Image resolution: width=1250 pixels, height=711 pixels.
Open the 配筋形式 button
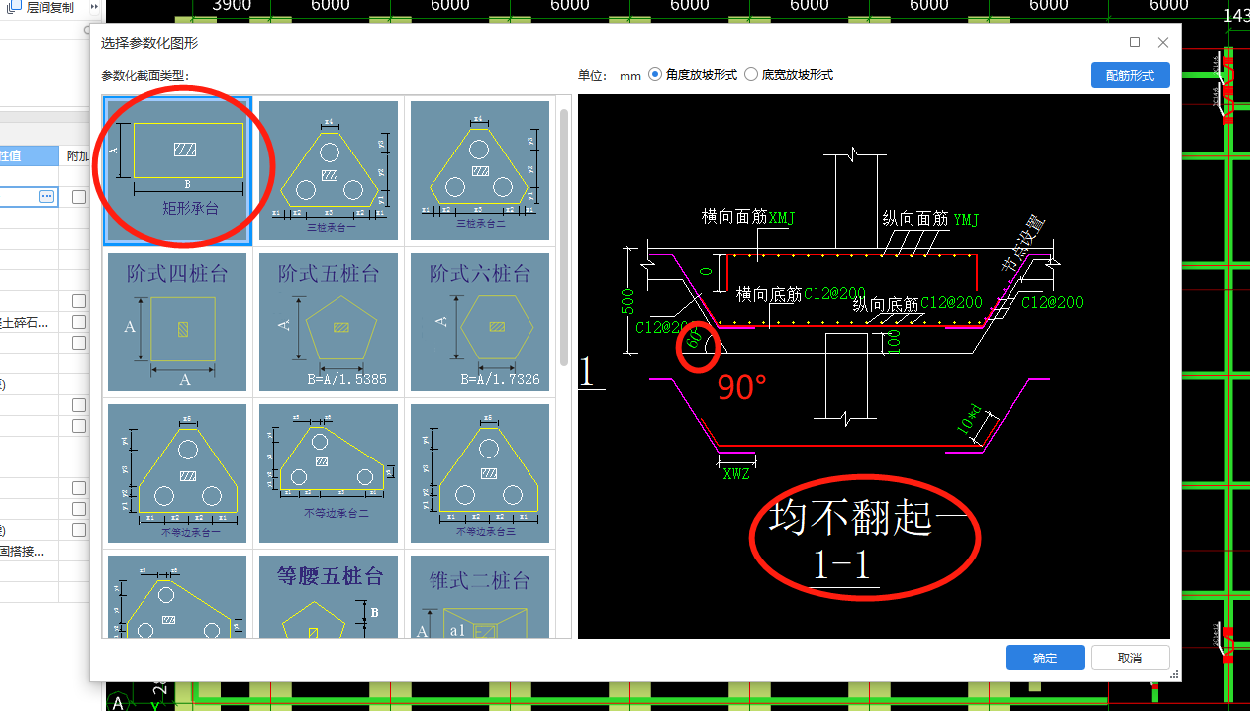click(1129, 75)
